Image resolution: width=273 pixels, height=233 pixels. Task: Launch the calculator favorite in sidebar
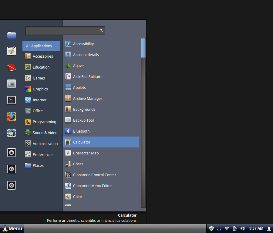[x=12, y=84]
